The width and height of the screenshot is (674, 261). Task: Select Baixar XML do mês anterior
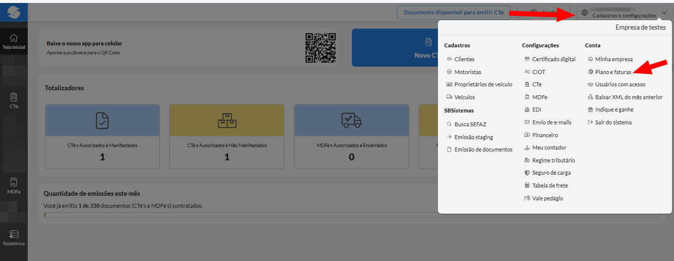point(628,97)
